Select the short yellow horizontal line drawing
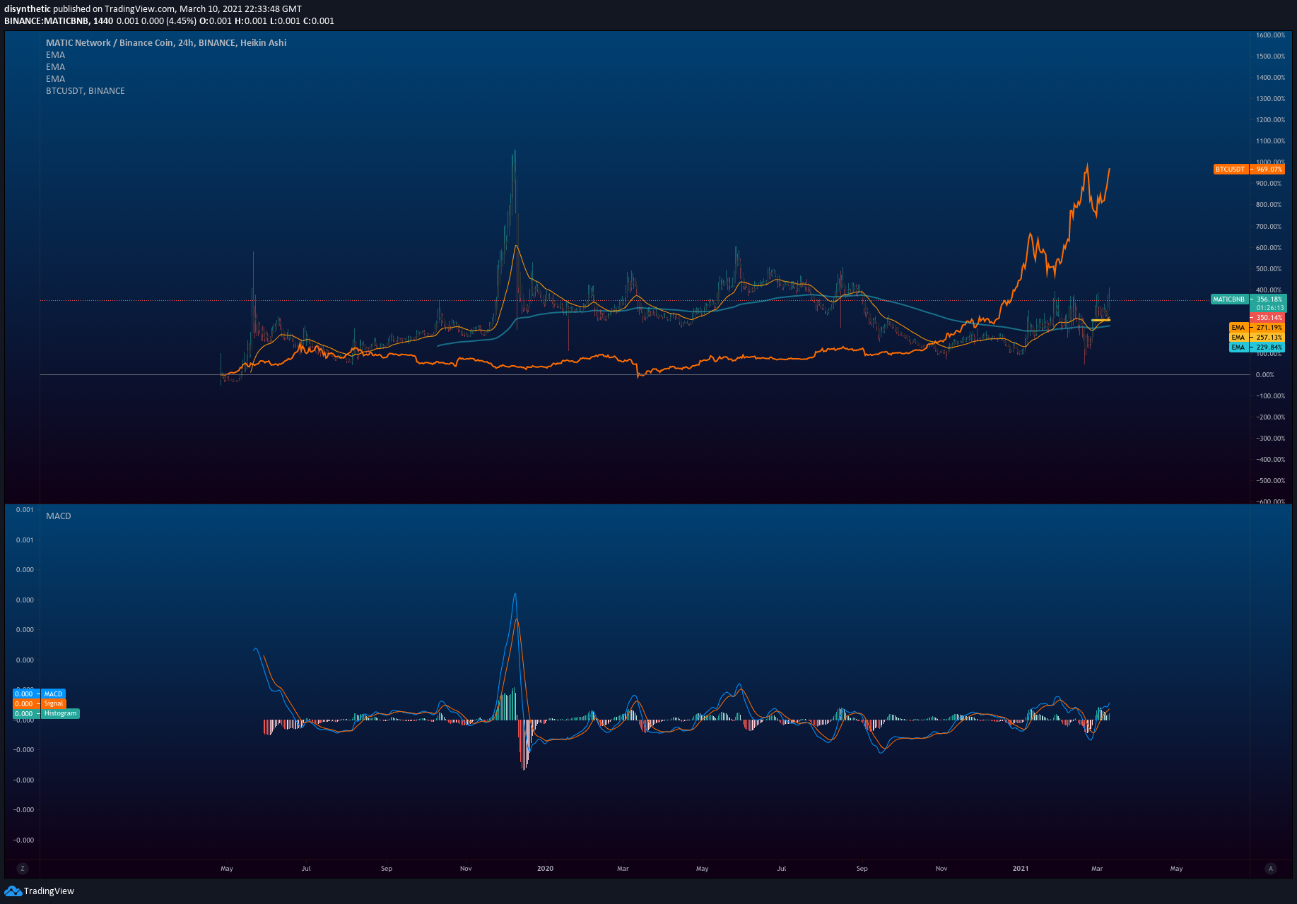This screenshot has height=904, width=1297. pos(1101,321)
